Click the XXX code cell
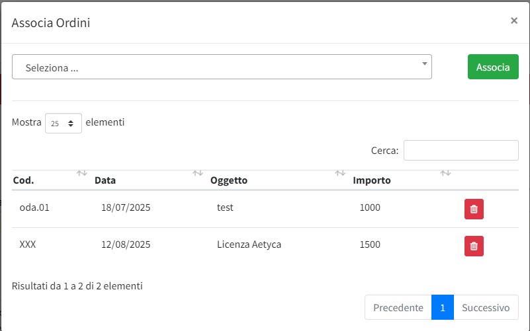 point(28,244)
